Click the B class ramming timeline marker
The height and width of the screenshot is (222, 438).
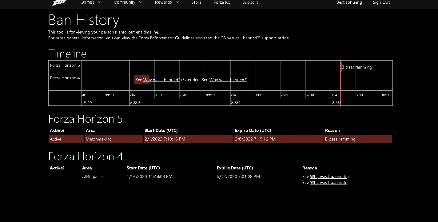point(341,67)
